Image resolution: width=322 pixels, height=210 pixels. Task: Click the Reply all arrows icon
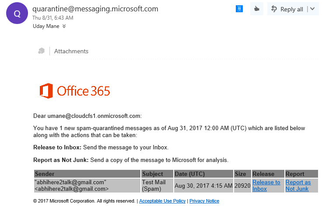274,9
